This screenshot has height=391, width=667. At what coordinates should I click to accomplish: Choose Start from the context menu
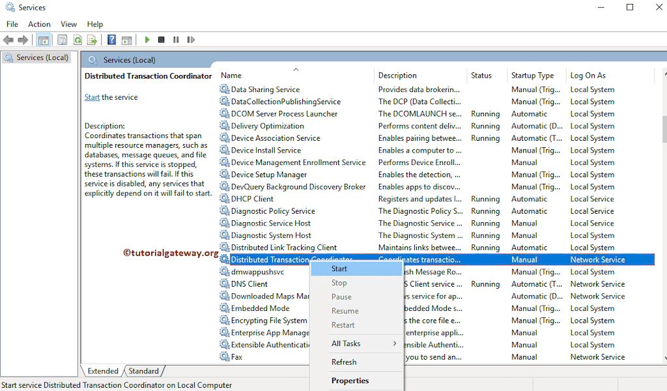[339, 268]
